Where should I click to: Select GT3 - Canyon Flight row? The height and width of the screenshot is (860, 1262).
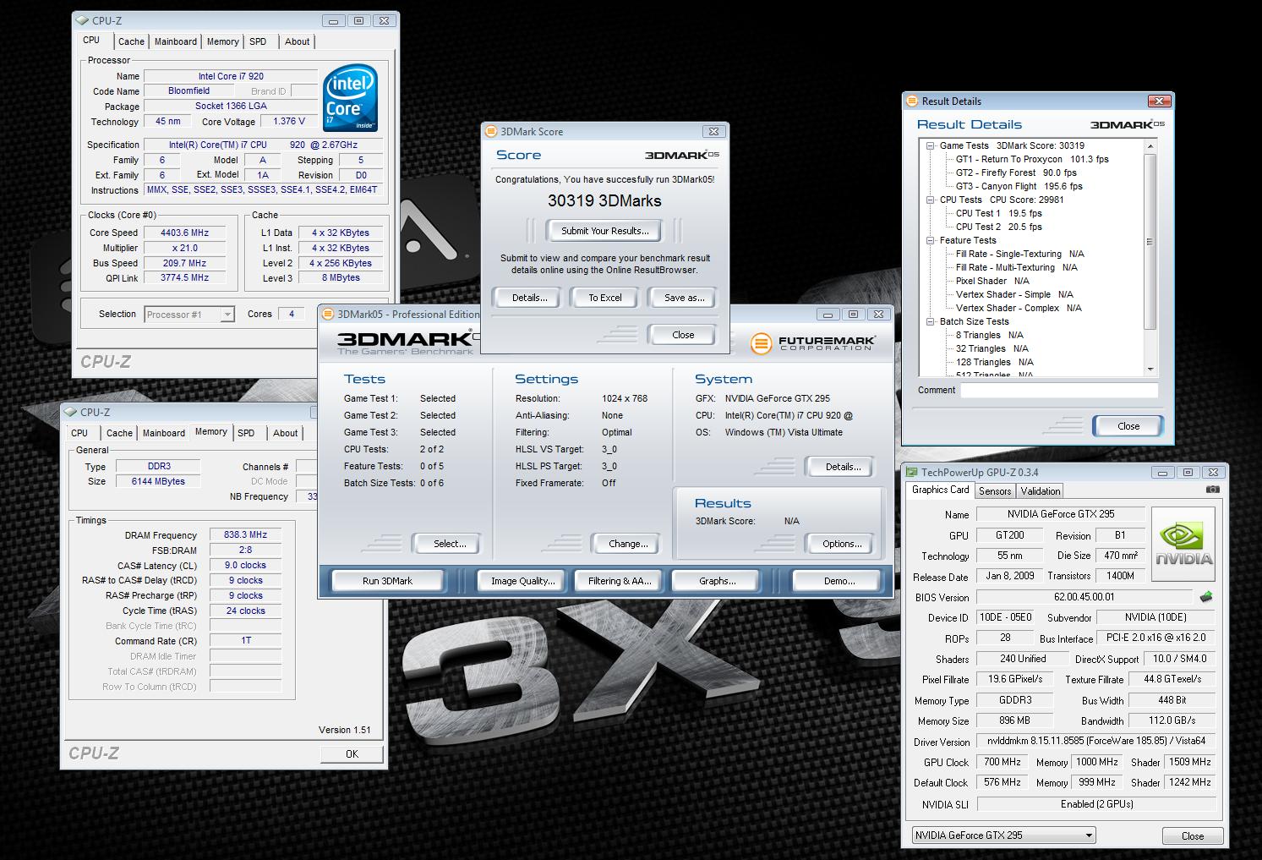(1019, 186)
